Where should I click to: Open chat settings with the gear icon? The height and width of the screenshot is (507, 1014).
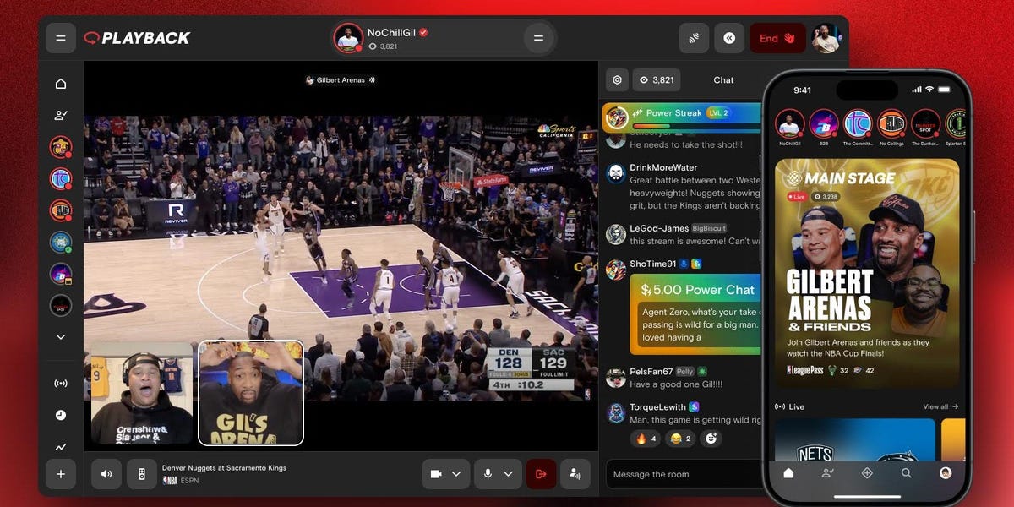pyautogui.click(x=617, y=79)
